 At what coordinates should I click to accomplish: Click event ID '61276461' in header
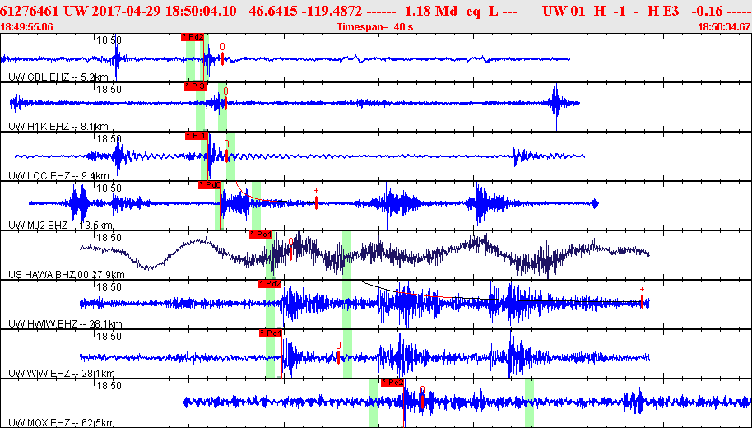click(30, 11)
